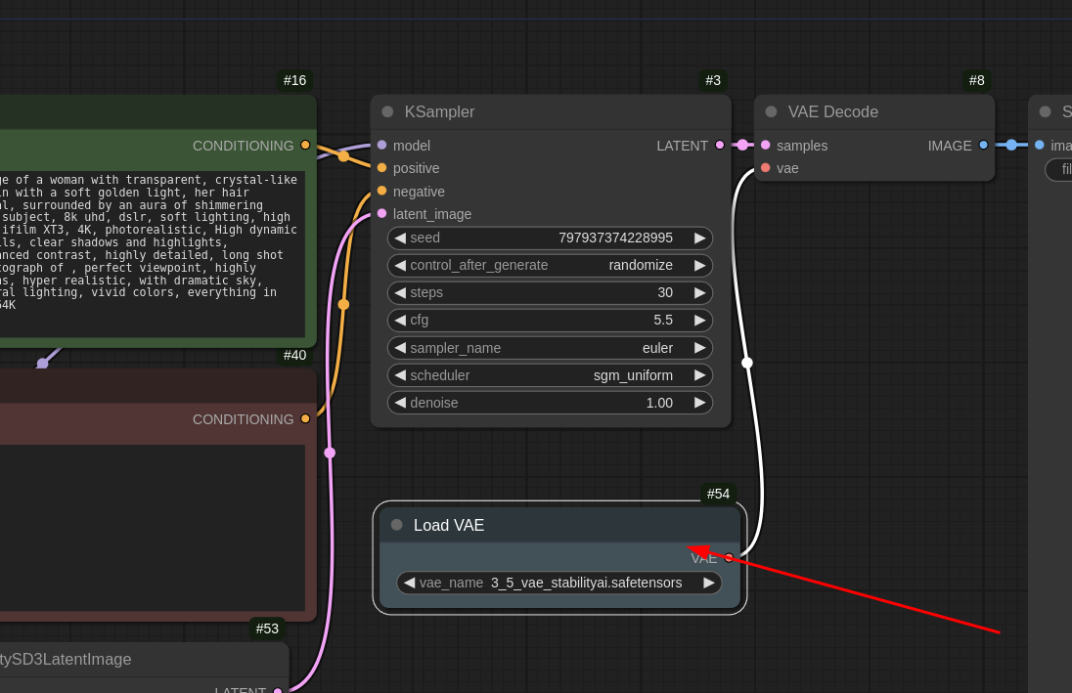1072x693 pixels.
Task: Click the KSampler negative input socket
Action: [x=381, y=191]
